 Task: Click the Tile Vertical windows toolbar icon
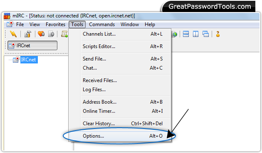point(195,34)
